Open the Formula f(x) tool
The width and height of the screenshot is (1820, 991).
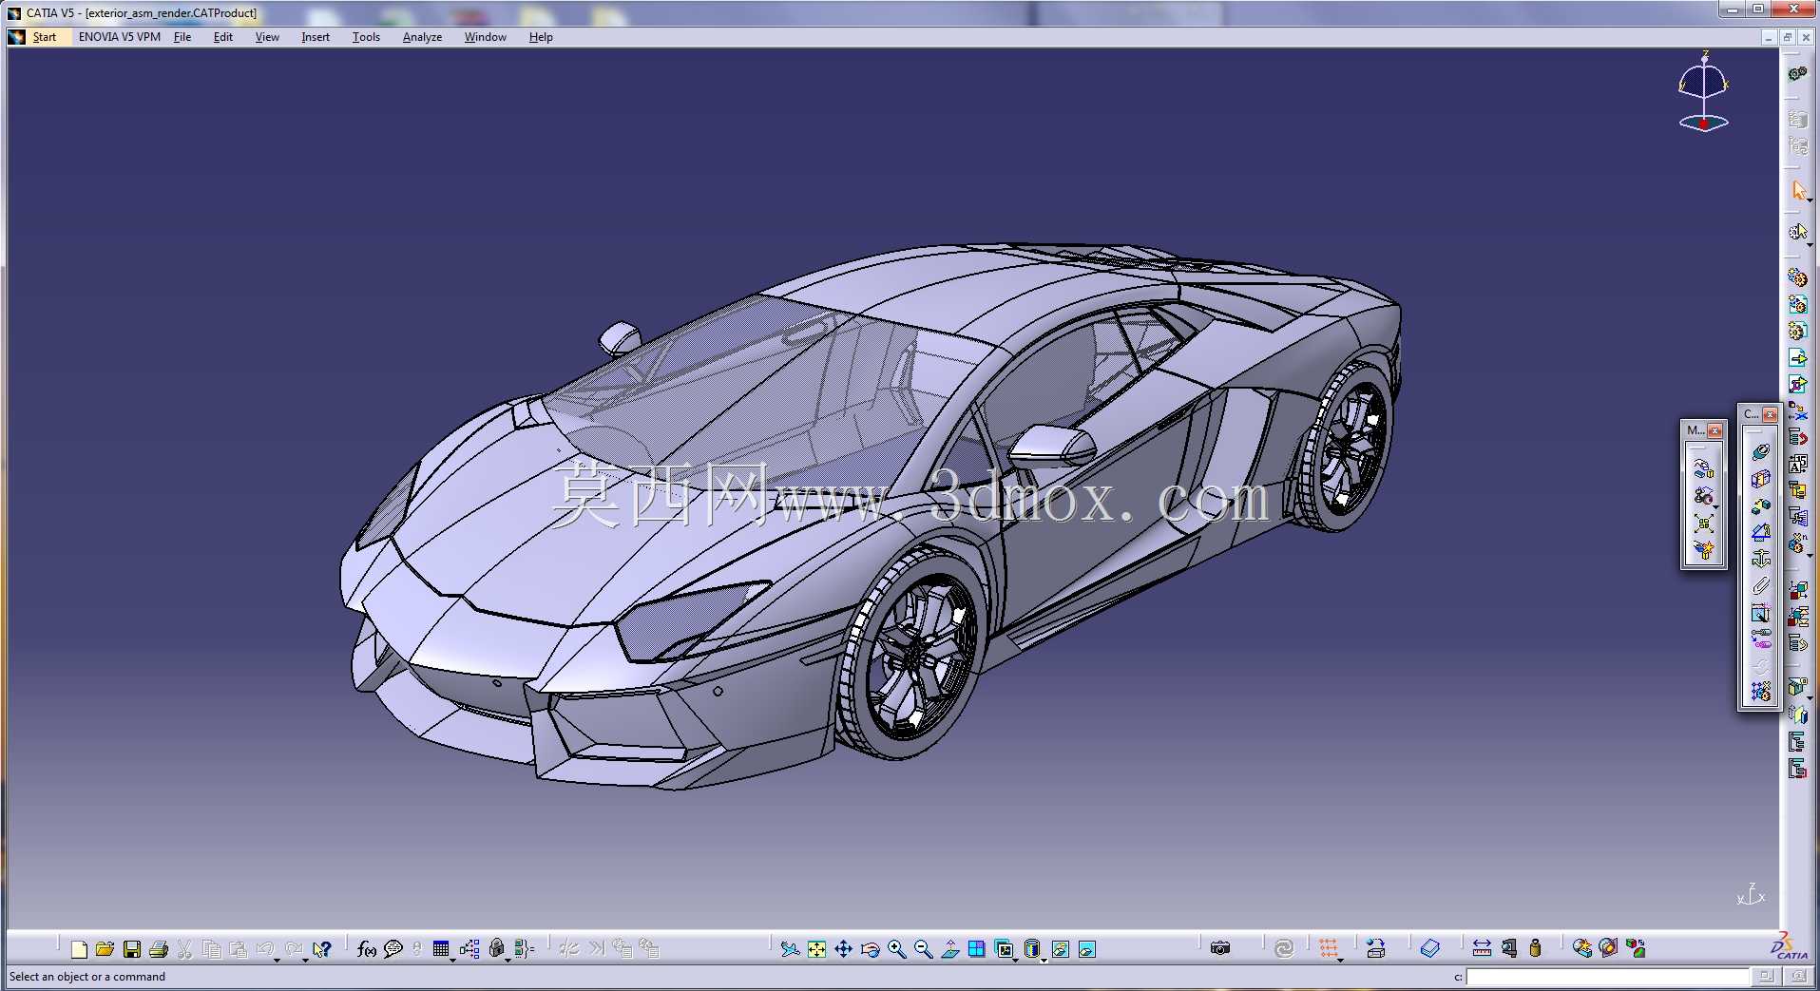point(367,948)
